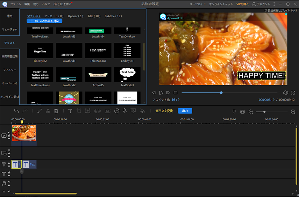
Task: Click the duration clock icon
Action: click(116, 111)
